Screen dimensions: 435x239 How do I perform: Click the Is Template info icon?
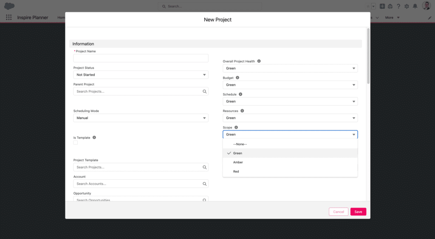point(94,138)
